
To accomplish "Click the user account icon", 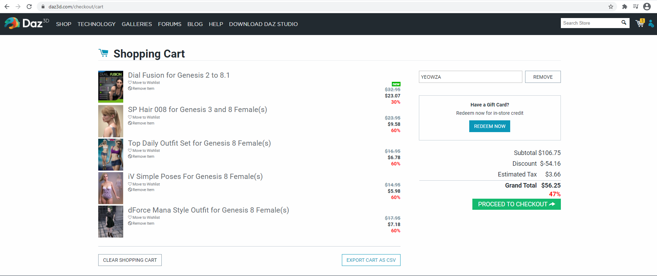I will (651, 24).
